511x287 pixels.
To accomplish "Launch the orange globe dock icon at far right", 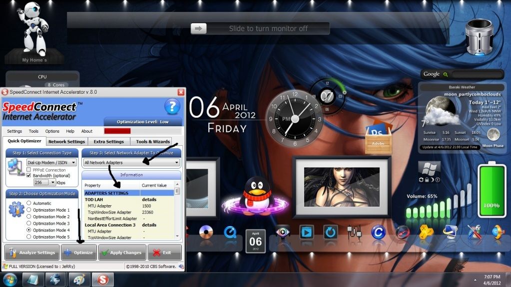I will click(x=498, y=232).
